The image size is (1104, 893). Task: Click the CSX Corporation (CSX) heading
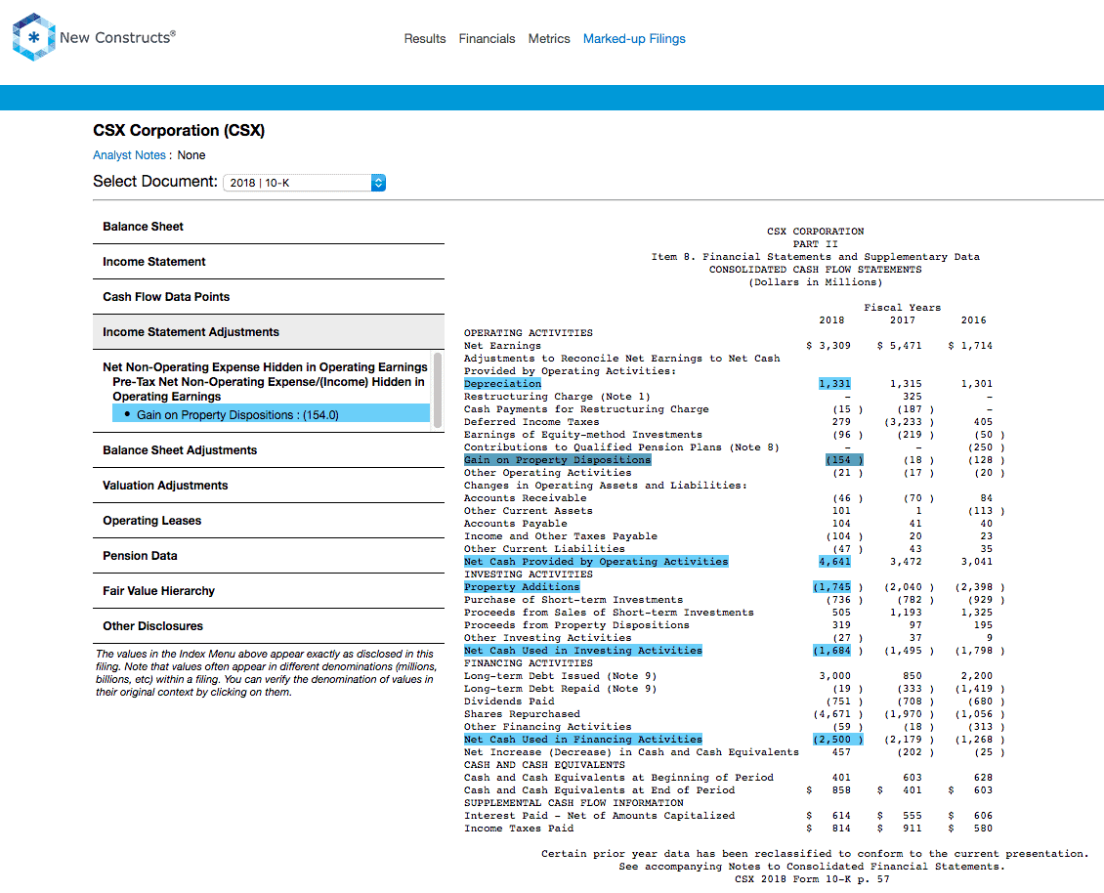point(179,130)
